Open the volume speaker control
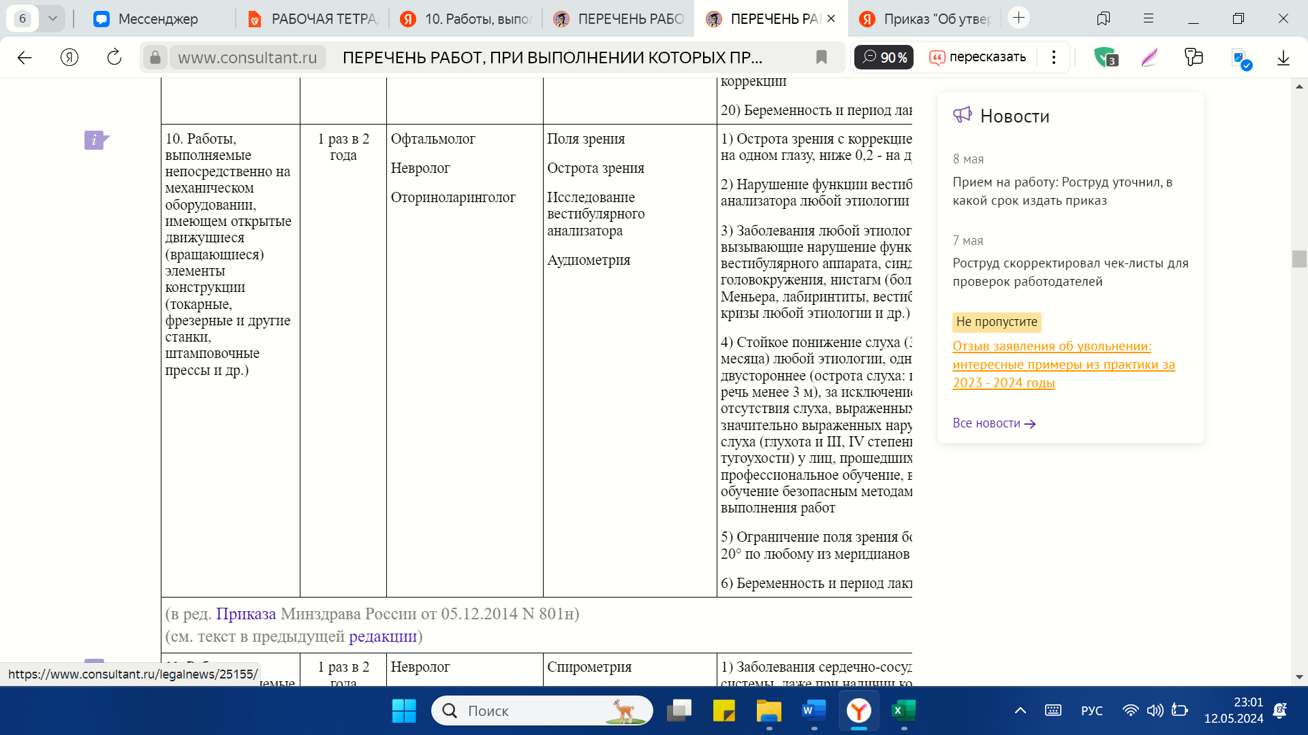Image resolution: width=1308 pixels, height=735 pixels. (x=1155, y=711)
